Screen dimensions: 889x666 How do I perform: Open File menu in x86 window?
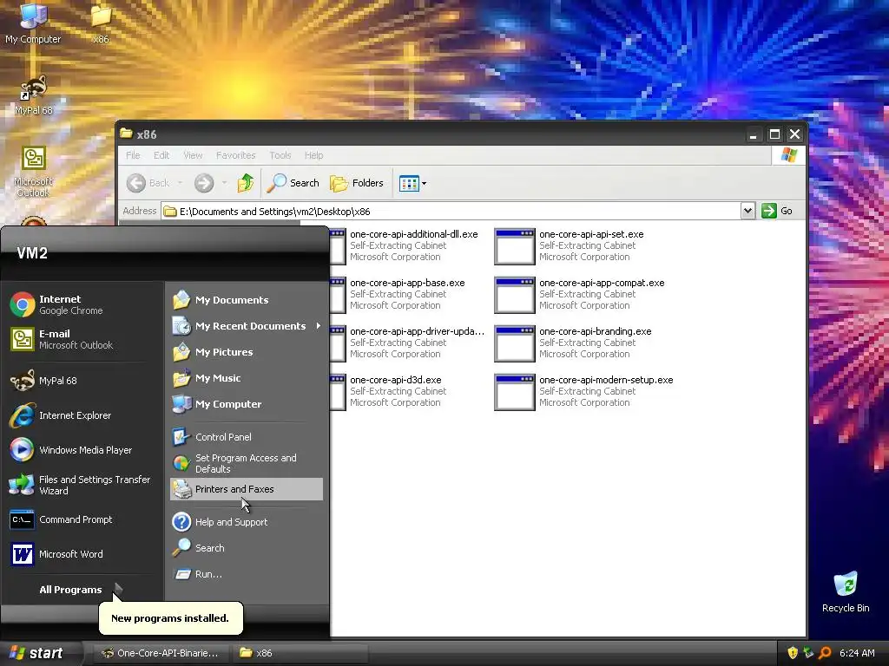(x=133, y=155)
